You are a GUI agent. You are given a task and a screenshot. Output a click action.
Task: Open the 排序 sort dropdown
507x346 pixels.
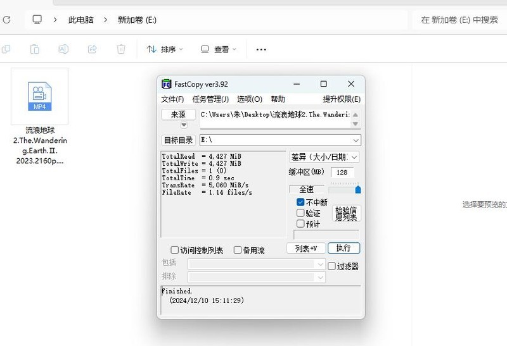[x=165, y=49]
